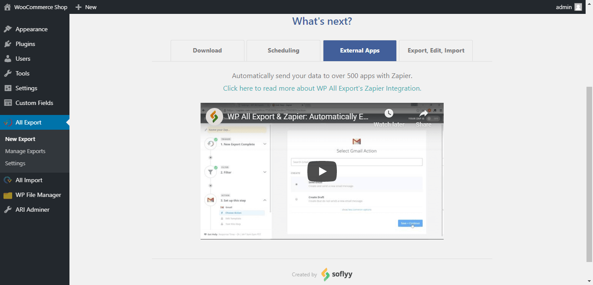Open the Export, Edit, Import tab

[x=436, y=51]
